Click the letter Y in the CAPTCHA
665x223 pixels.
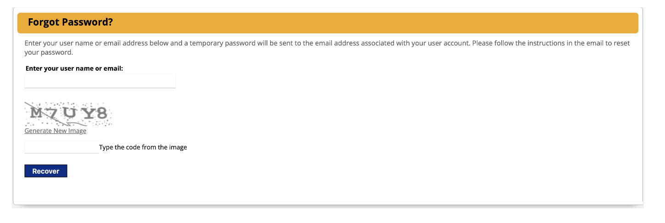pos(86,113)
